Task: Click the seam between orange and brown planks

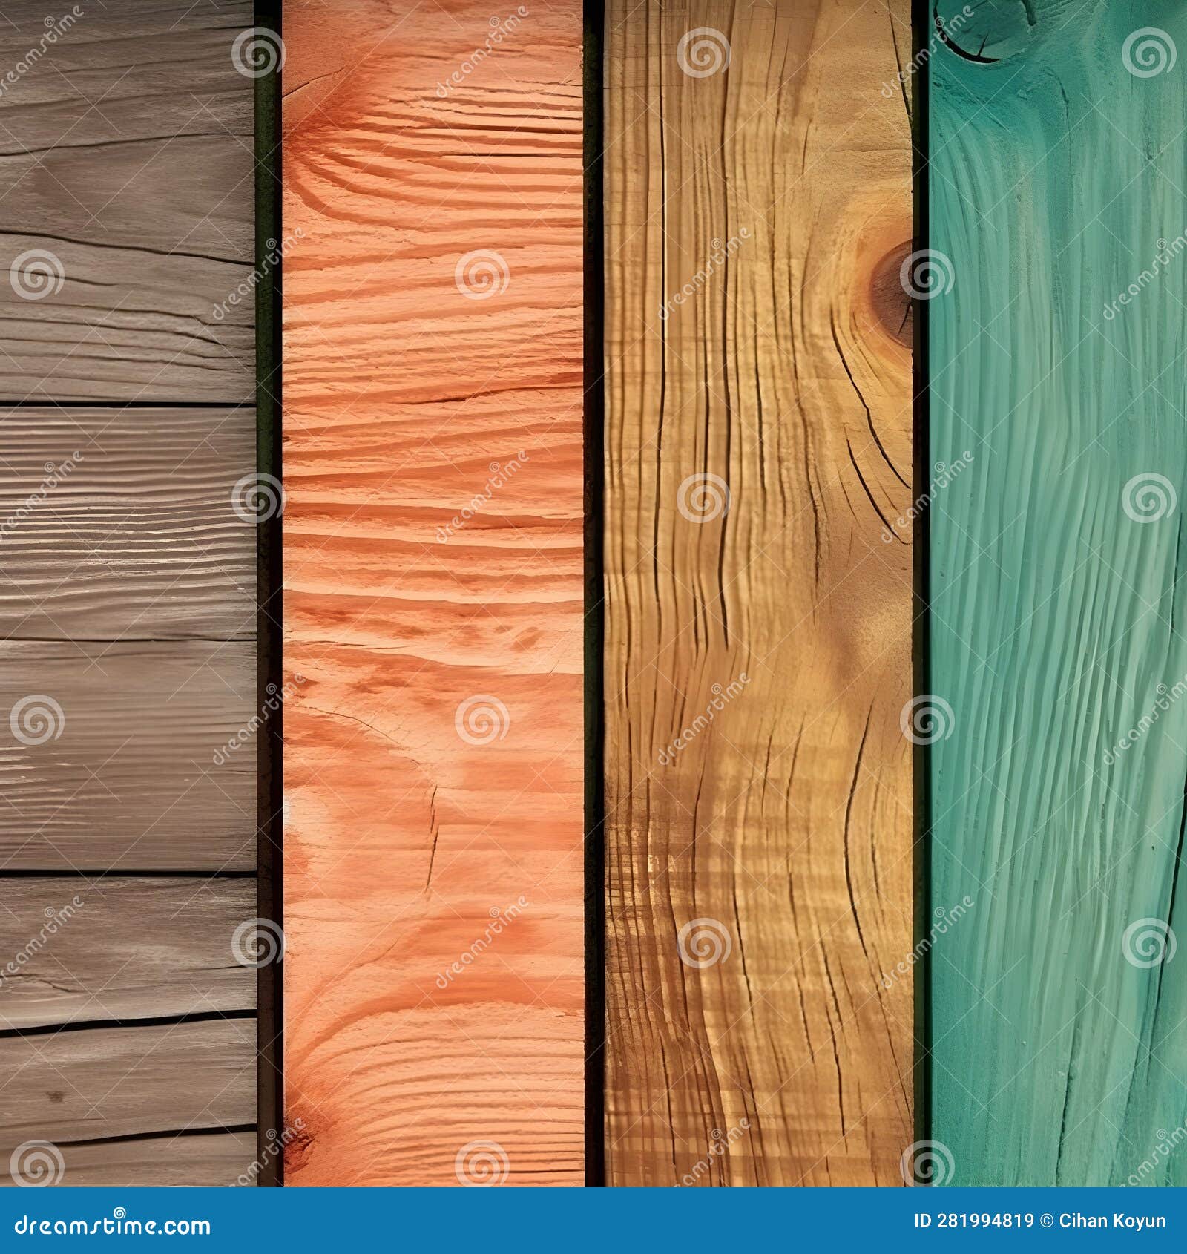Action: coord(593,594)
